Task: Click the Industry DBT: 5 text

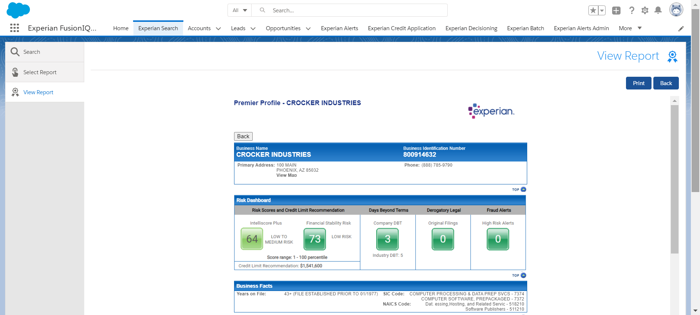Action: (x=388, y=255)
